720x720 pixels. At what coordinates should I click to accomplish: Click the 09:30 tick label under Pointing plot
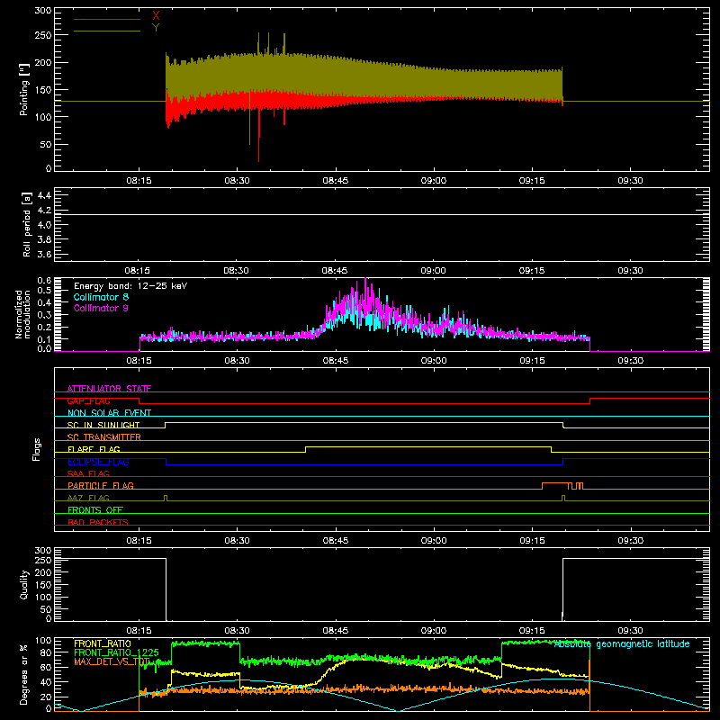630,181
